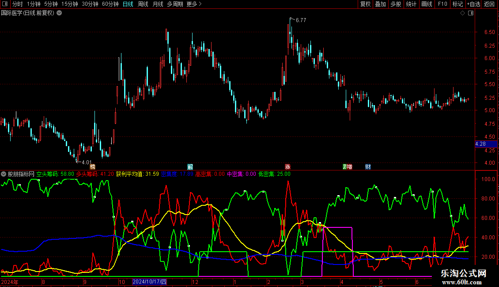Click the 获利平均值: 31.59 value
499x287 pixels.
point(137,174)
